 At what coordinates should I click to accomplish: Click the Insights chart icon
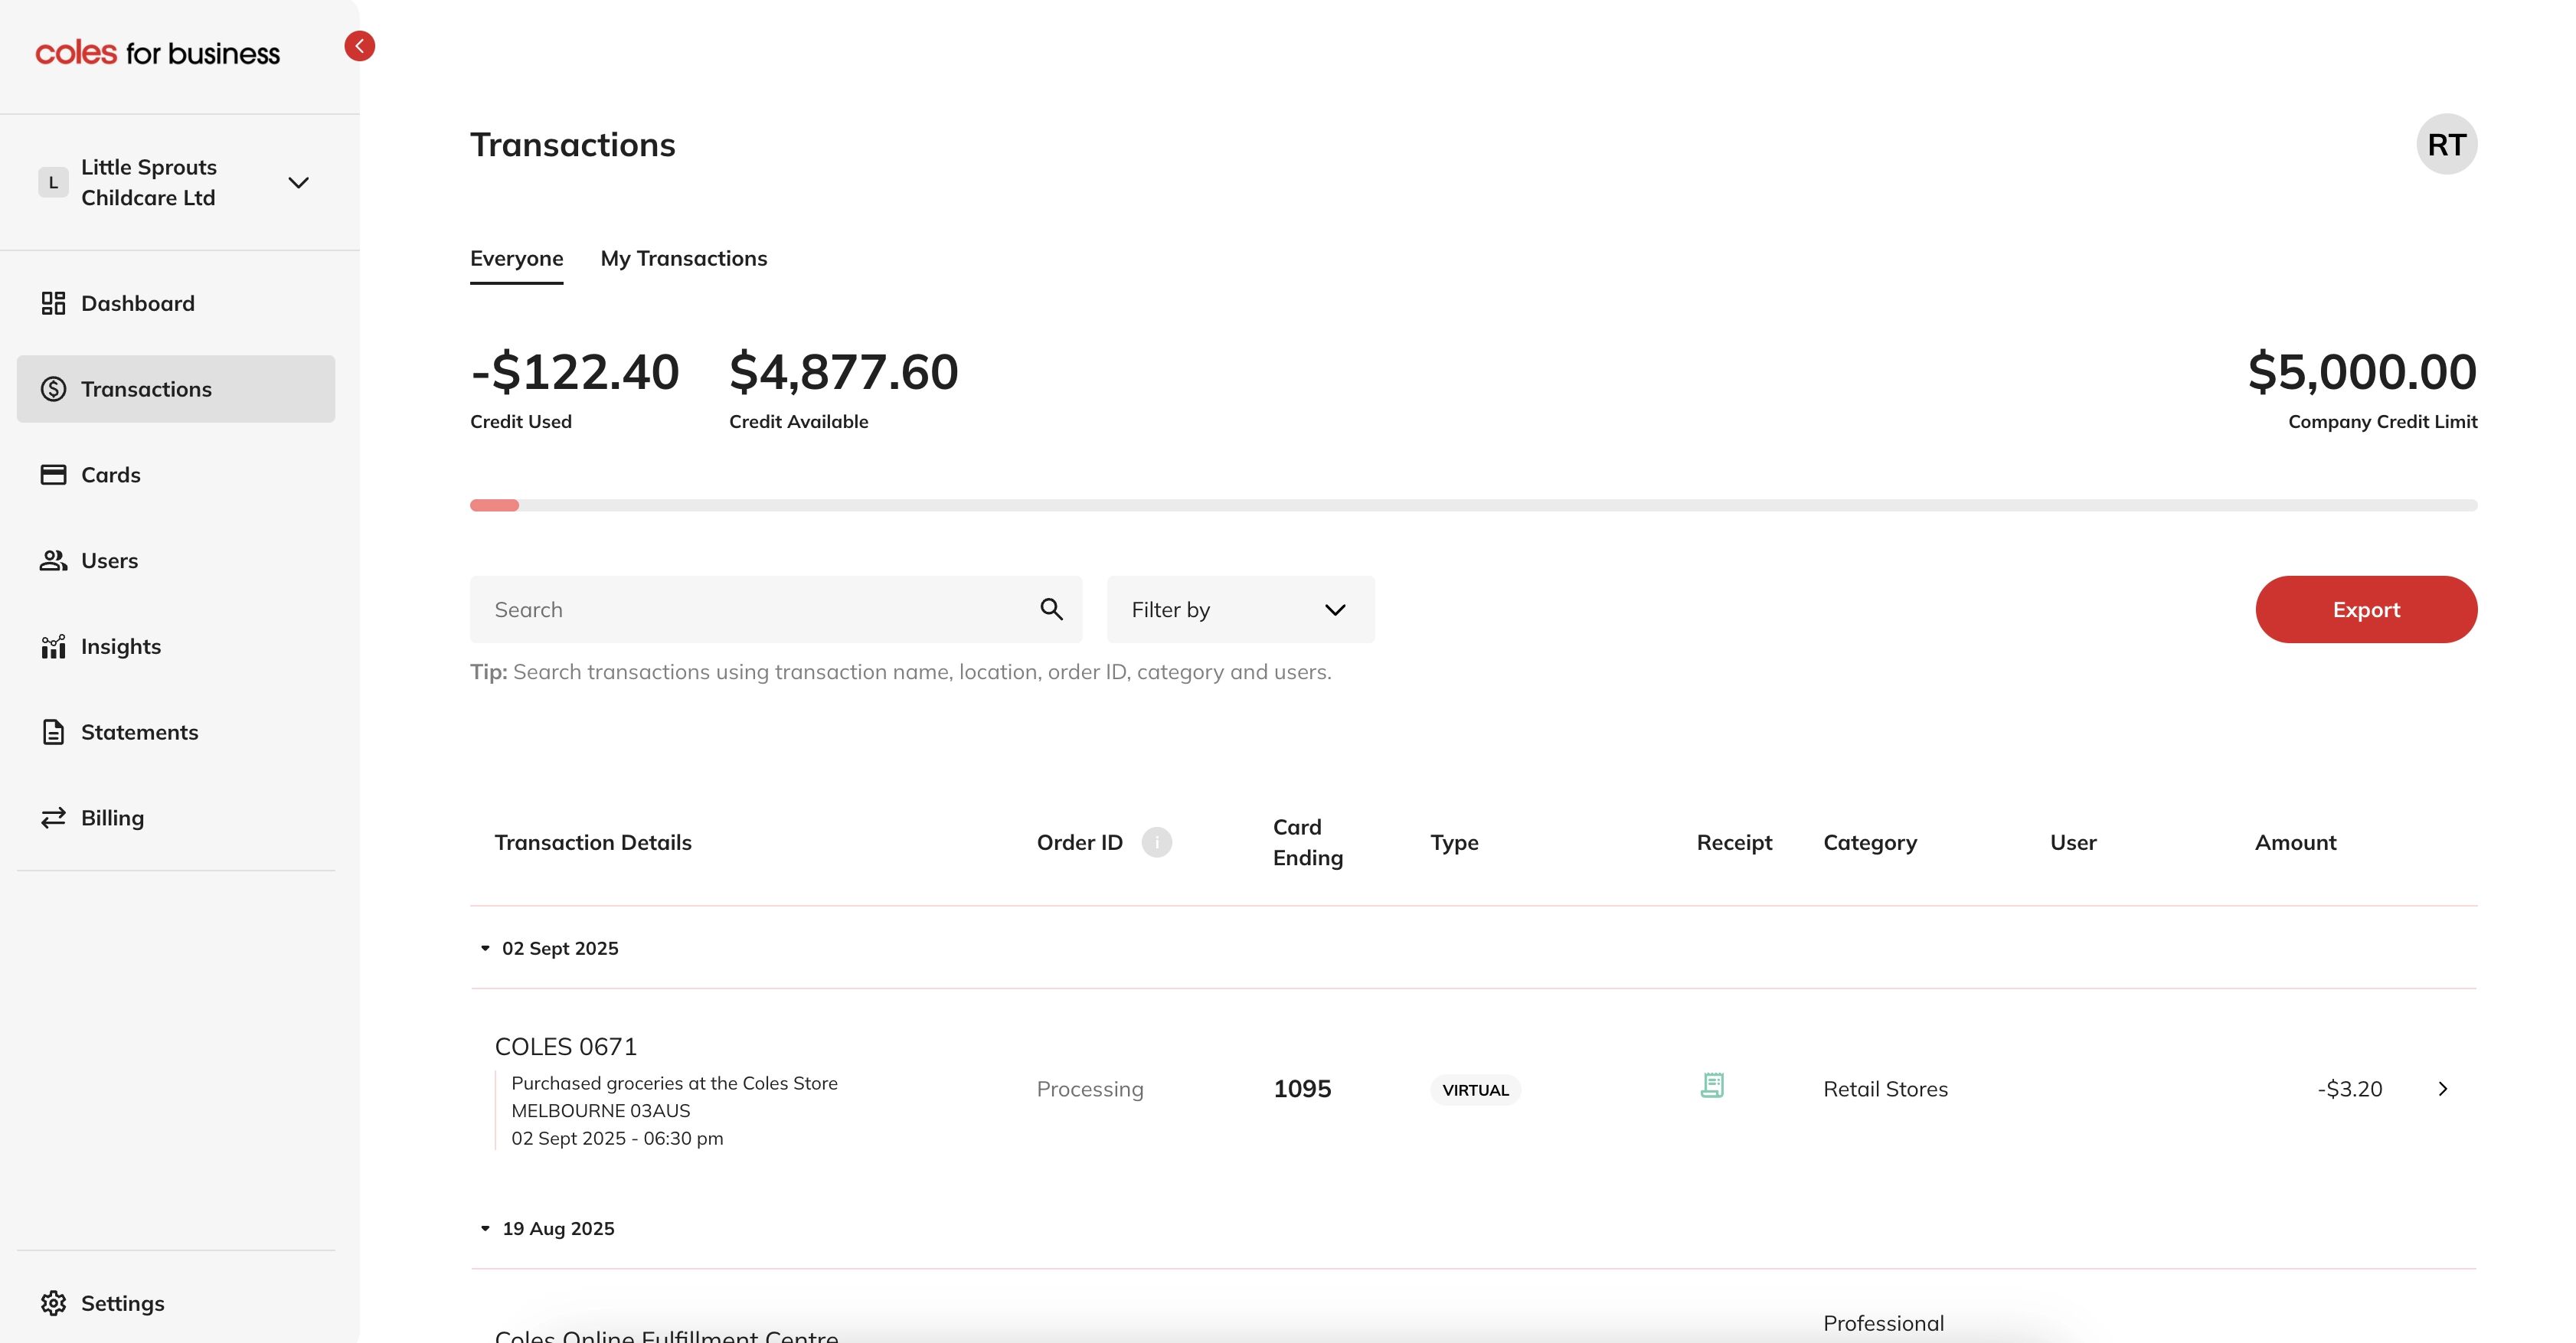pos(53,647)
